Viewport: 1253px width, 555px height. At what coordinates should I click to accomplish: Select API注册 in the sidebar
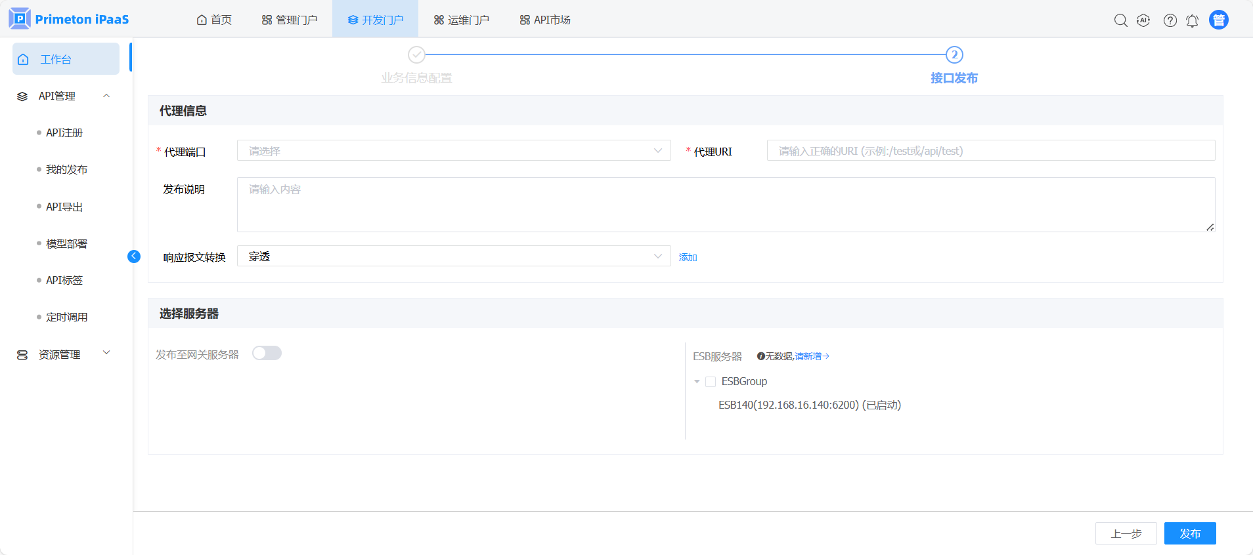tap(64, 133)
